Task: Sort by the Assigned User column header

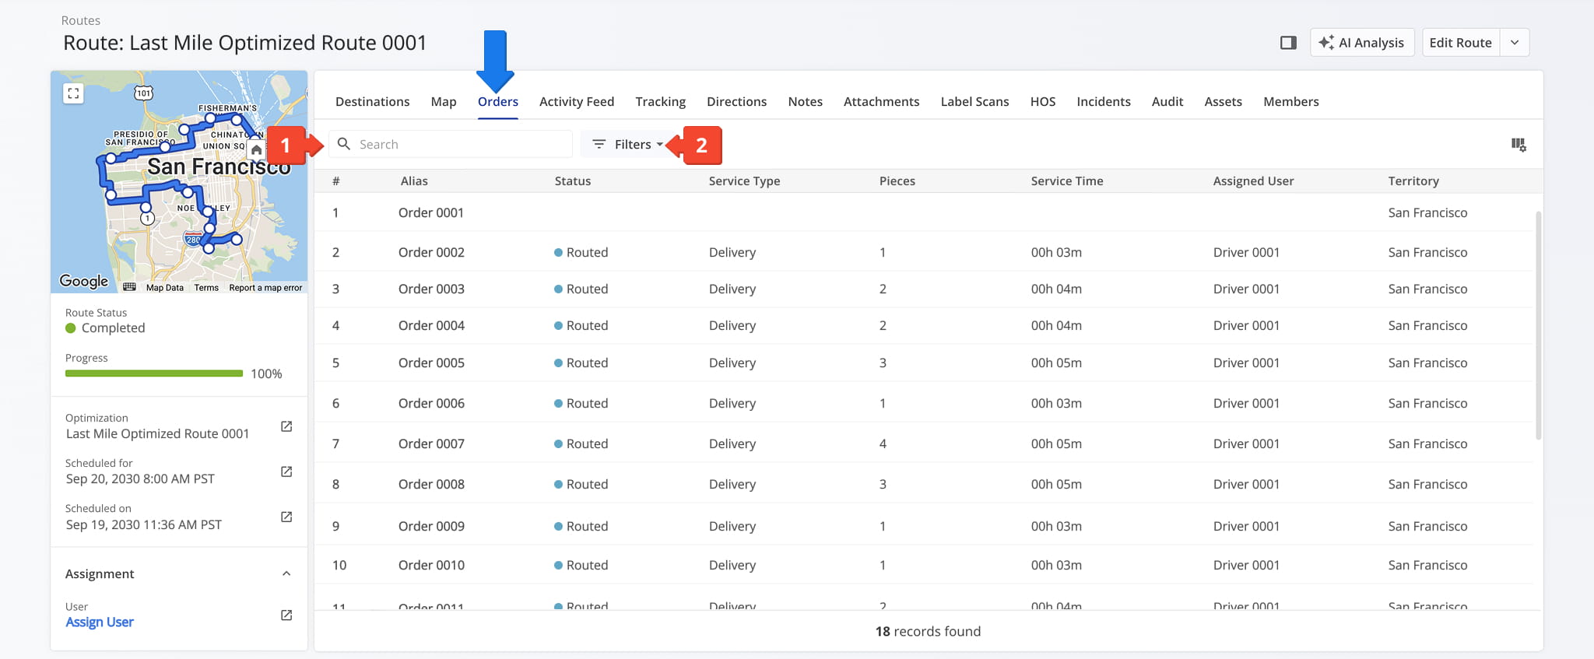Action: tap(1253, 181)
